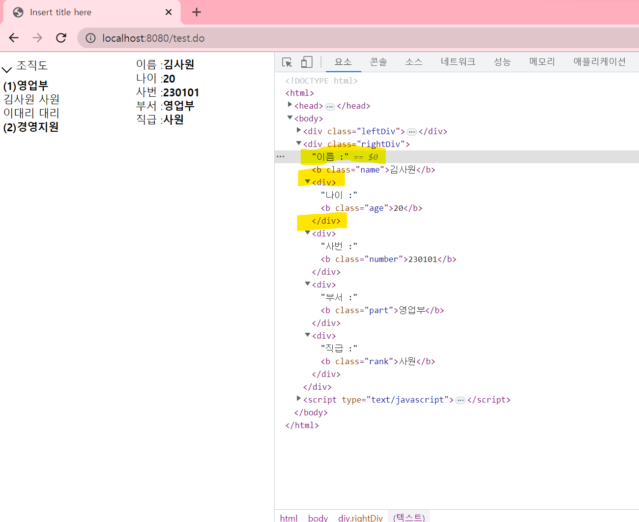Click the name value 김사원 on page
This screenshot has width=639, height=522.
(x=179, y=64)
